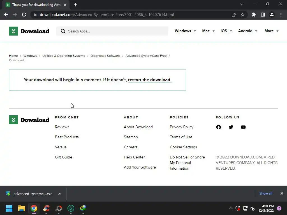Open the Cookie Settings link
Screen dimensions: 287x215
tap(183, 147)
